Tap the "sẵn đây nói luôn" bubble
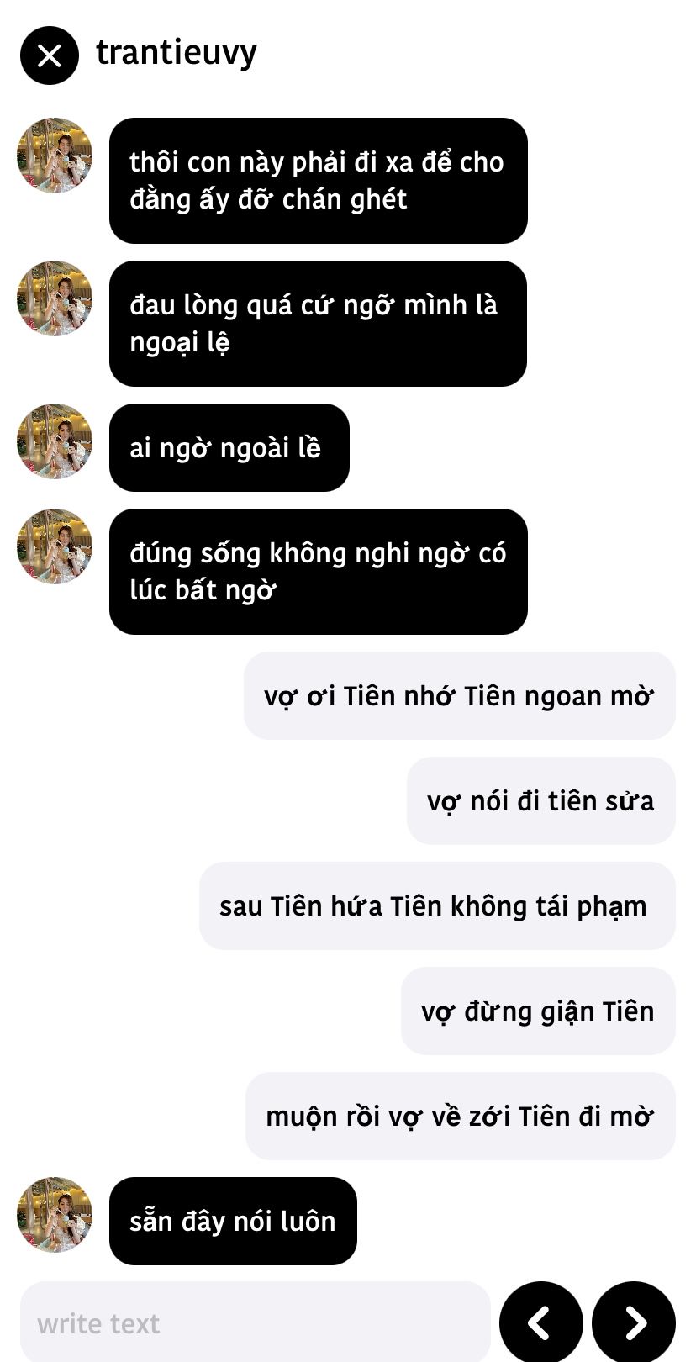This screenshot has width=696, height=1362. pyautogui.click(x=233, y=1221)
